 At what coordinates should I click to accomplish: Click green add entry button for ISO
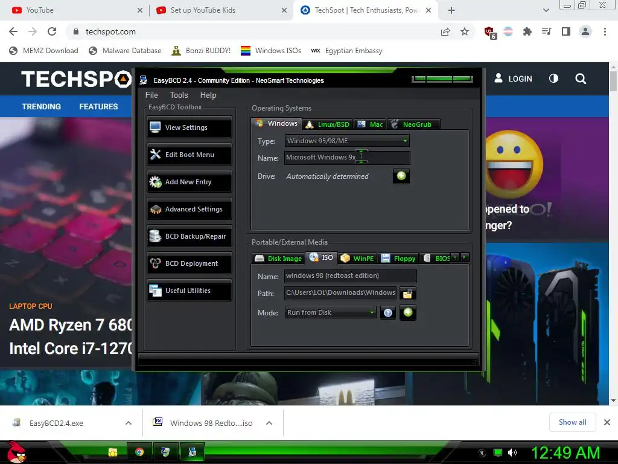(x=408, y=312)
